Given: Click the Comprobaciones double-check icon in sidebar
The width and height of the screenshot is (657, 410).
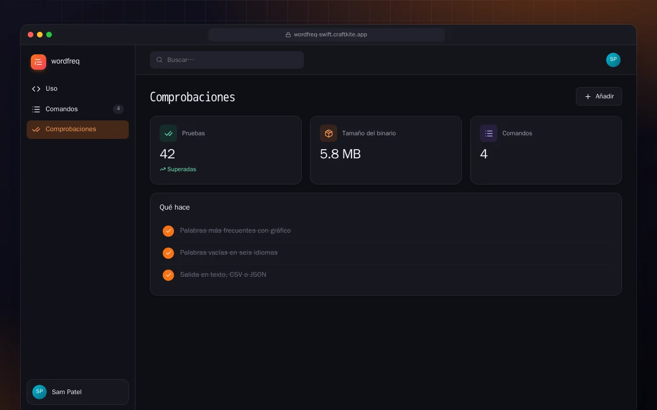Looking at the screenshot, I should pyautogui.click(x=36, y=129).
